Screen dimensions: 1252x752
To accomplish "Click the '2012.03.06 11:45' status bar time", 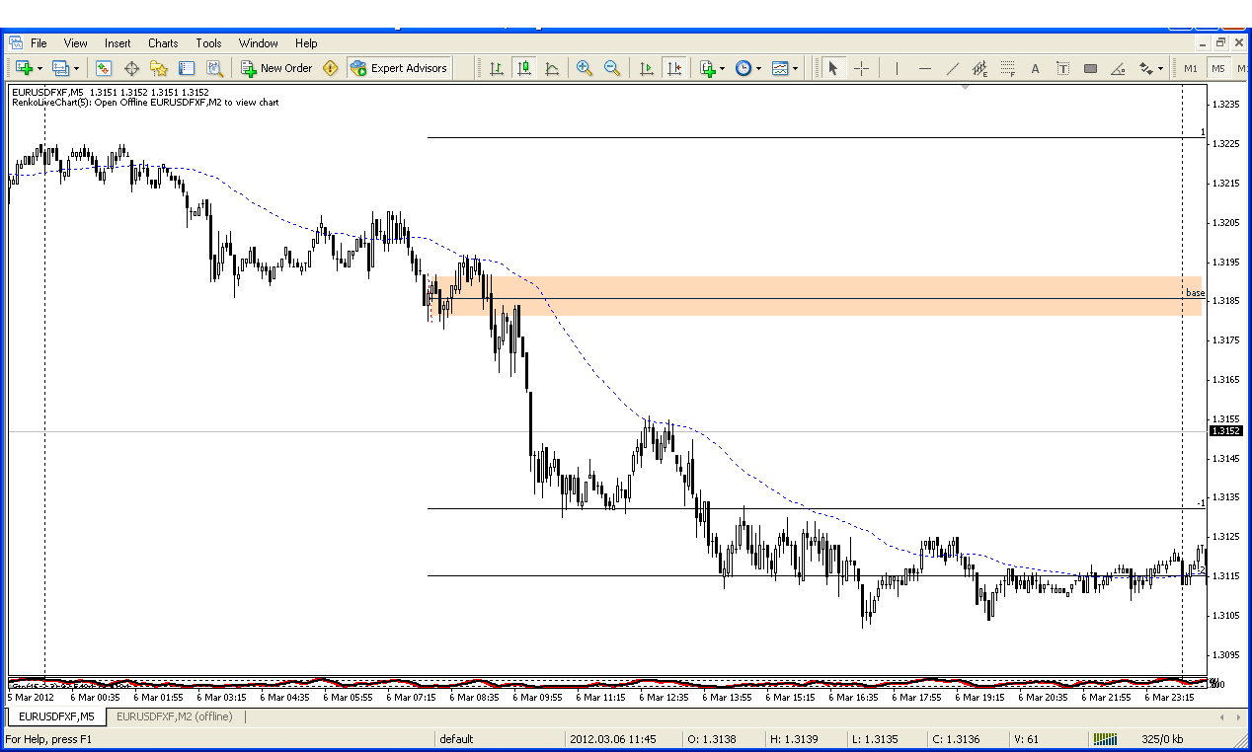I will point(612,739).
